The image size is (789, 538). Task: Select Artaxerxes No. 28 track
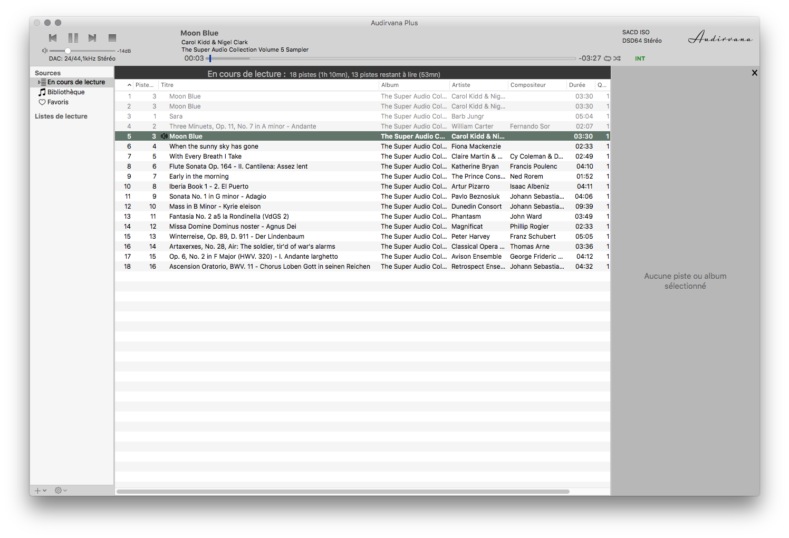362,247
